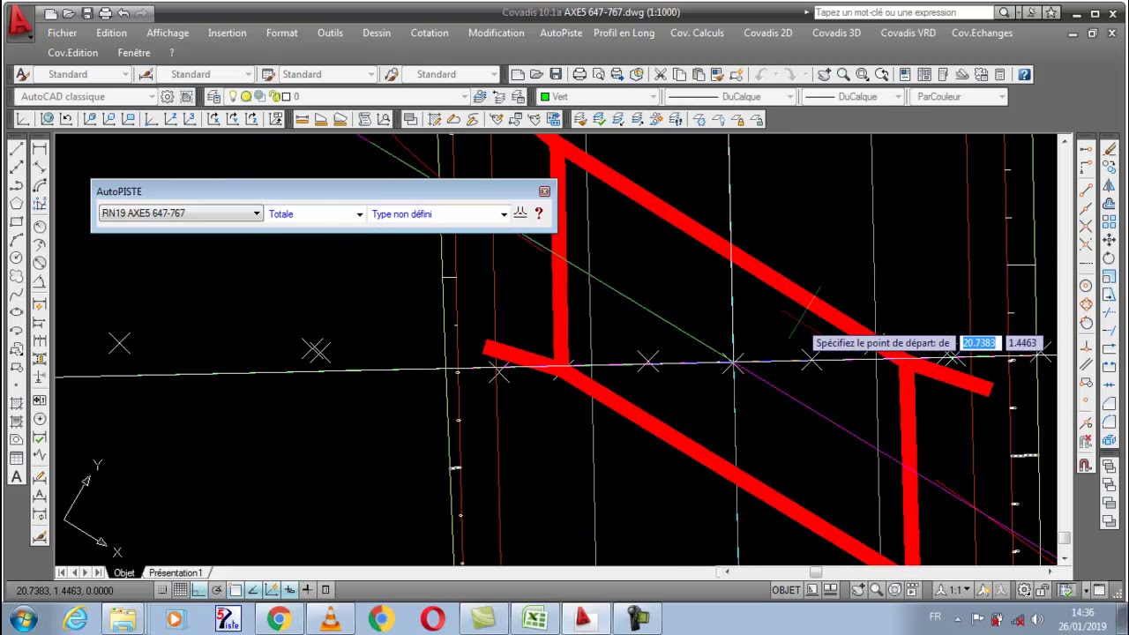The width and height of the screenshot is (1129, 635).
Task: Select the Table tool in draw toolbar
Action: [x=16, y=459]
